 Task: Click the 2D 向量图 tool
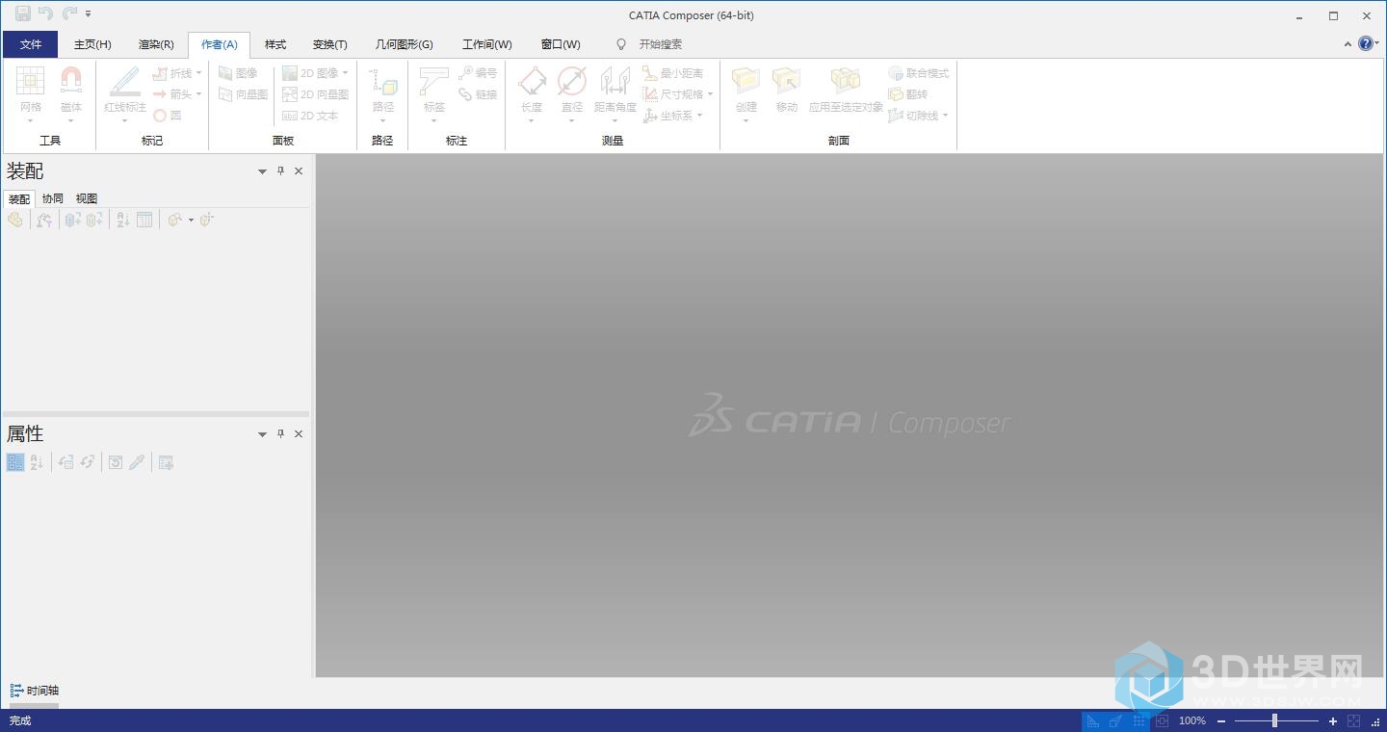tap(315, 94)
